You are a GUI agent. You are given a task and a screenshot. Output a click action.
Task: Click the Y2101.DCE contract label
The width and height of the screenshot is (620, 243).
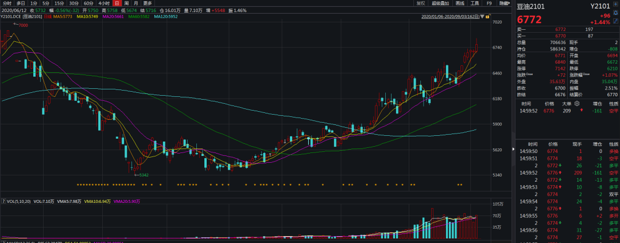(11, 17)
